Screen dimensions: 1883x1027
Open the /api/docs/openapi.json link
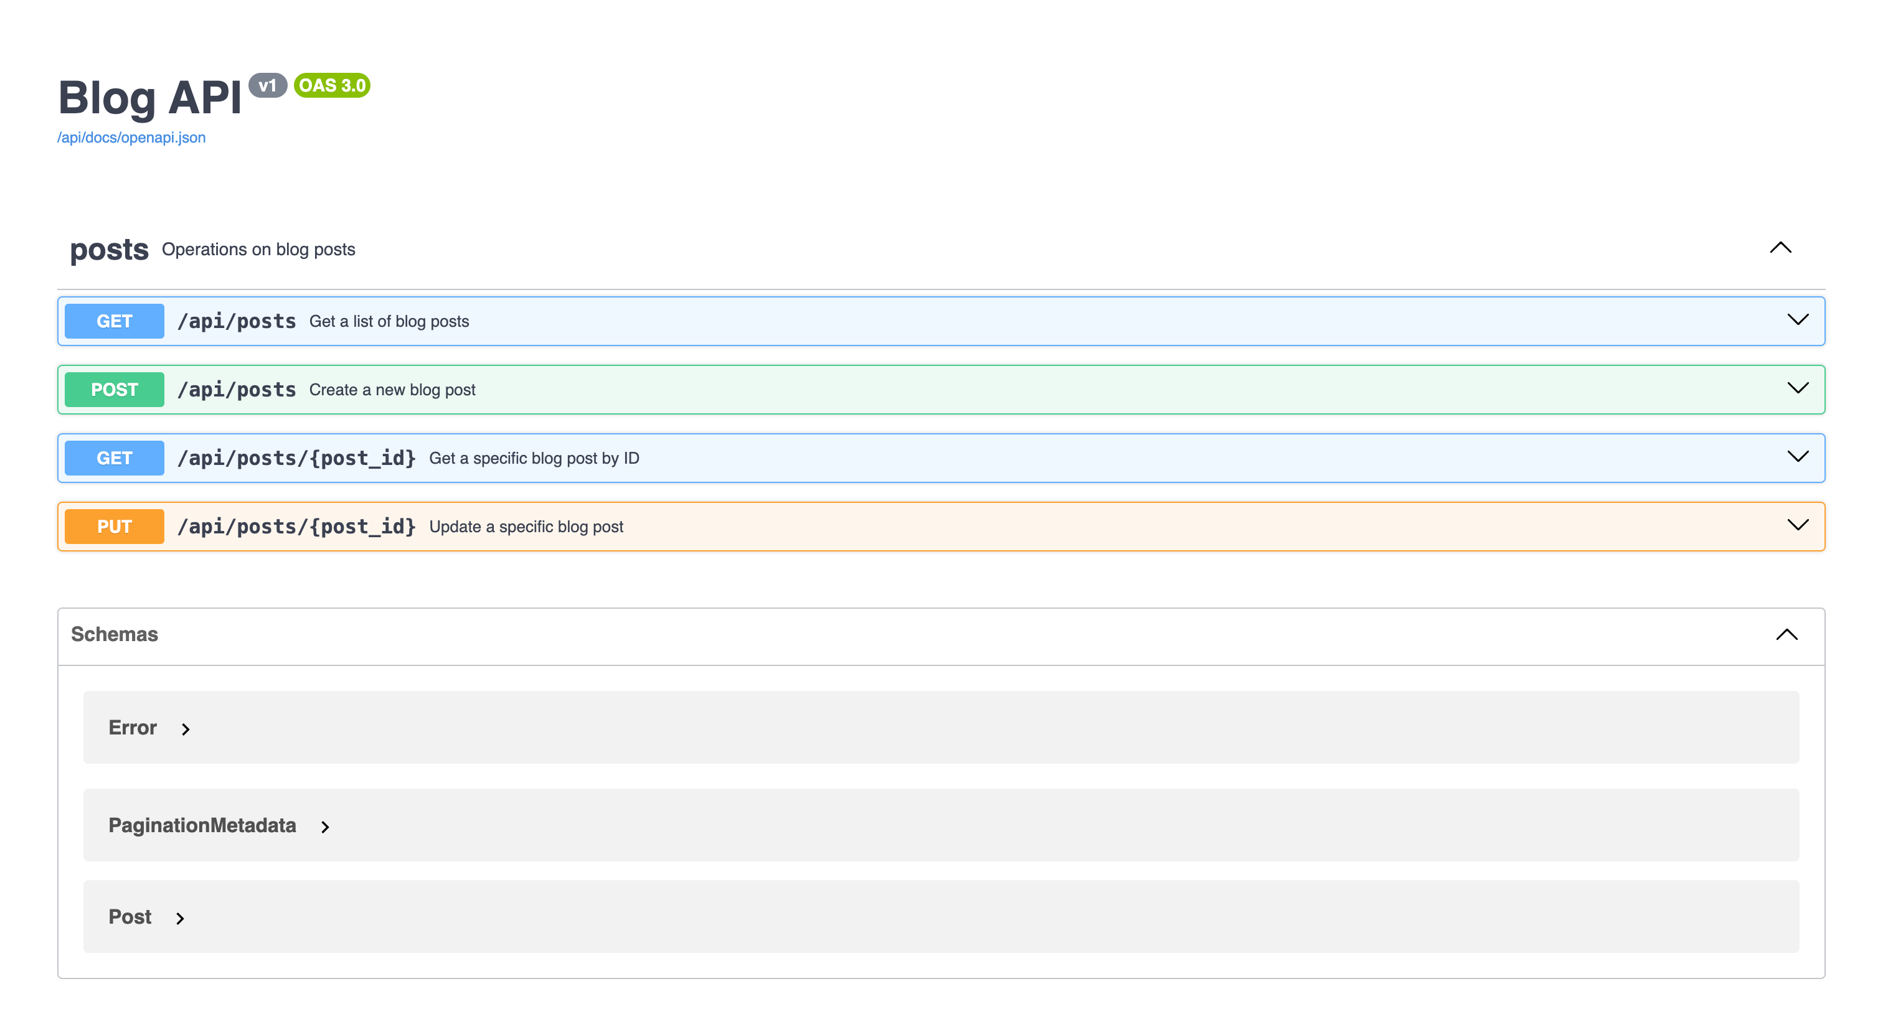coord(131,138)
